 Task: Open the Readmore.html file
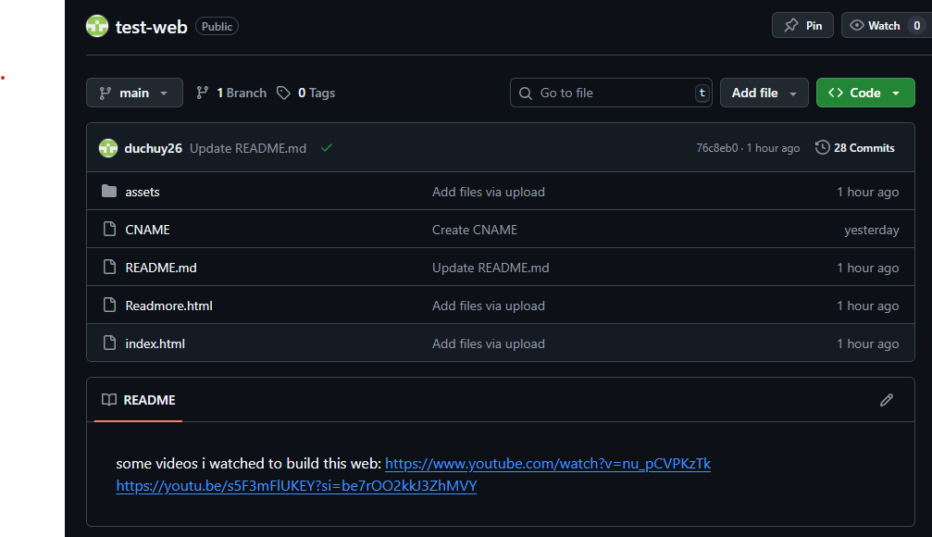coord(168,306)
